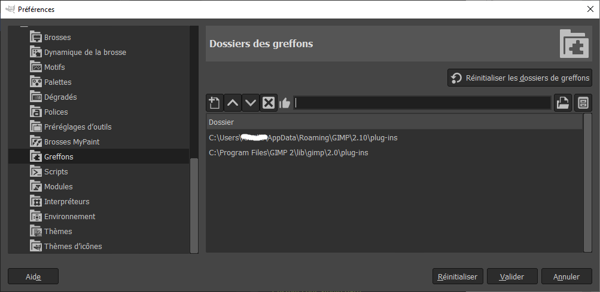600x292 pixels.
Task: Move selected folder down with arrow icon
Action: pos(251,103)
